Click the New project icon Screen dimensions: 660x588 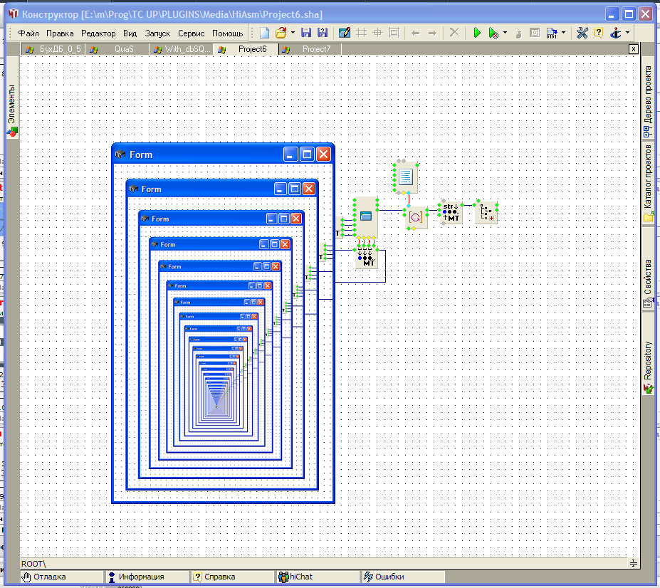point(264,33)
